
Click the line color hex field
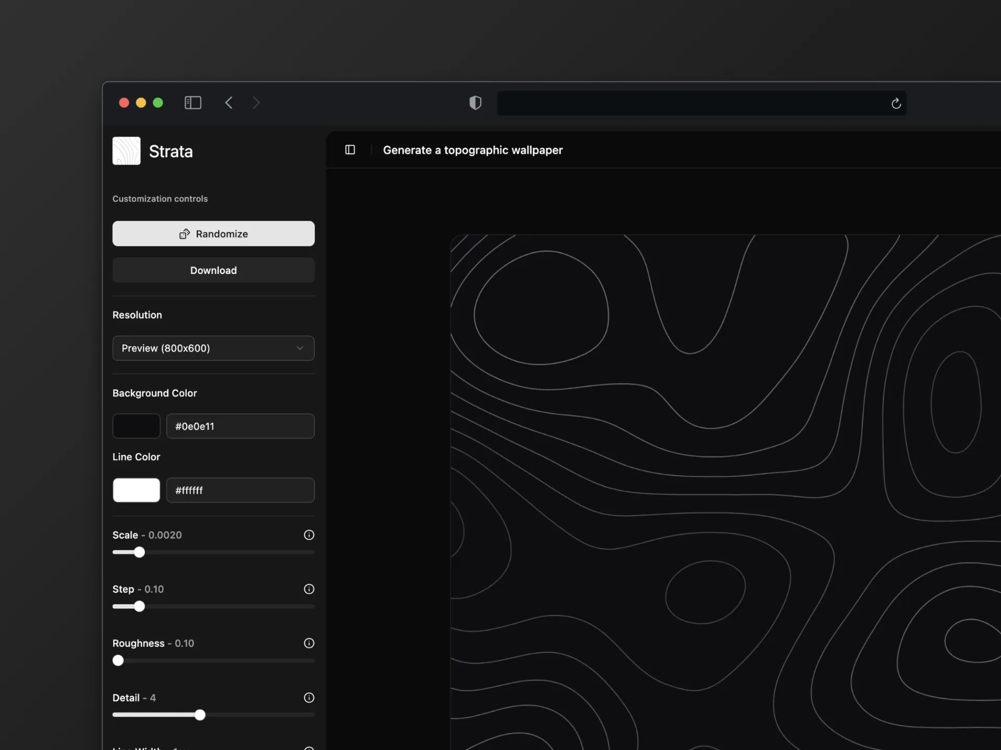[240, 490]
